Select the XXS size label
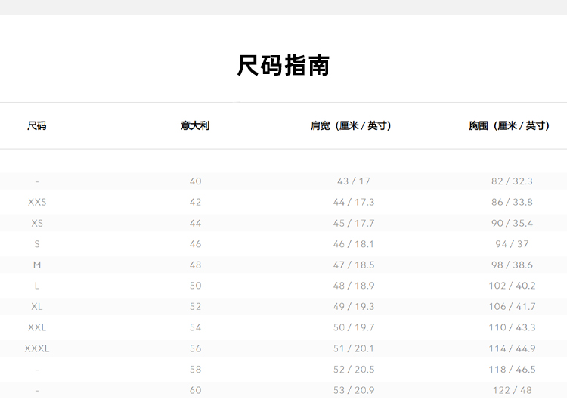The width and height of the screenshot is (567, 418). click(36, 203)
